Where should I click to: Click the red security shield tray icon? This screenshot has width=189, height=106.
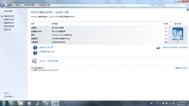[163, 103]
